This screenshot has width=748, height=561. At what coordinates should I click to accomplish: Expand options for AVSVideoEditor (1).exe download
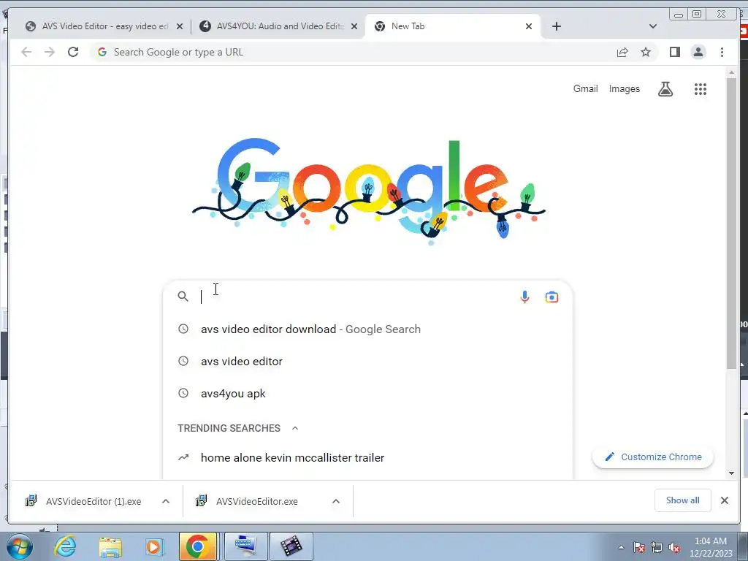166,501
